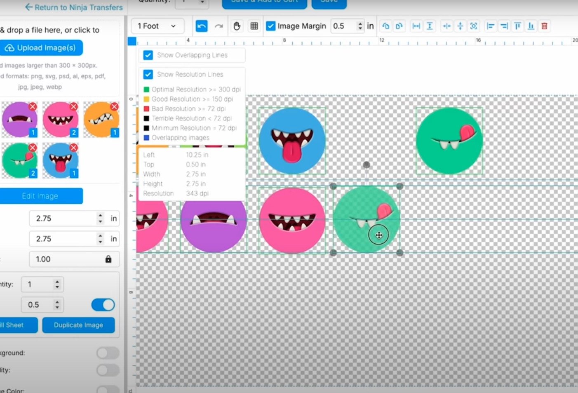Image resolution: width=578 pixels, height=393 pixels.
Task: Open the 1 Foot sheet length dropdown
Action: click(x=157, y=26)
